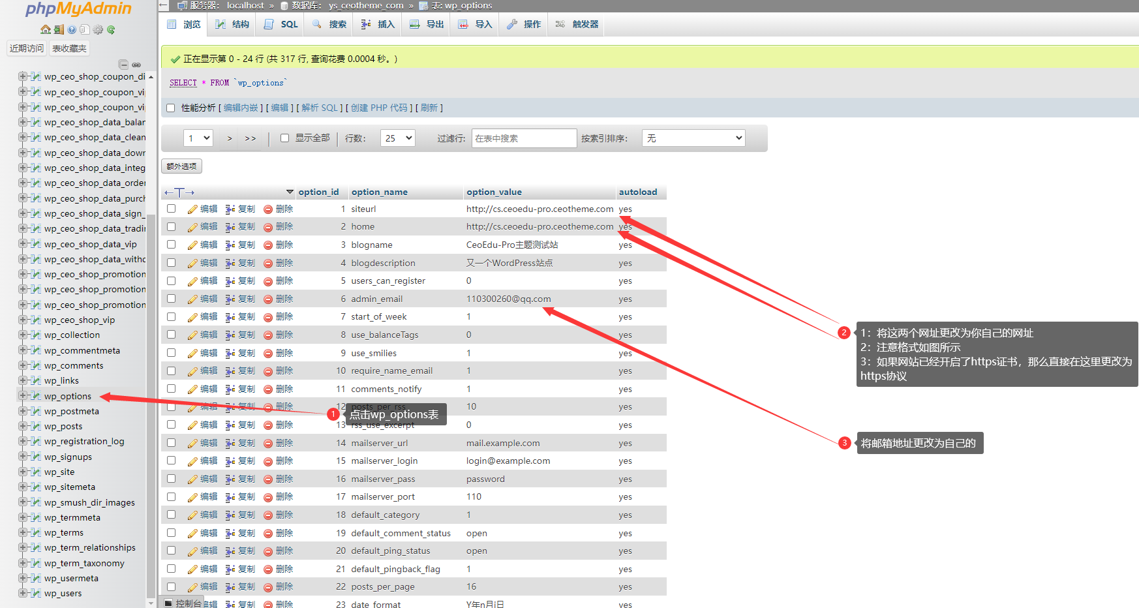Click pencil edit icon in mailserver_url row
This screenshot has height=608, width=1139.
click(x=192, y=444)
